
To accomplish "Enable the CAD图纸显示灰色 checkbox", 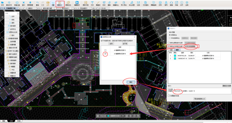I will (x=169, y=95).
